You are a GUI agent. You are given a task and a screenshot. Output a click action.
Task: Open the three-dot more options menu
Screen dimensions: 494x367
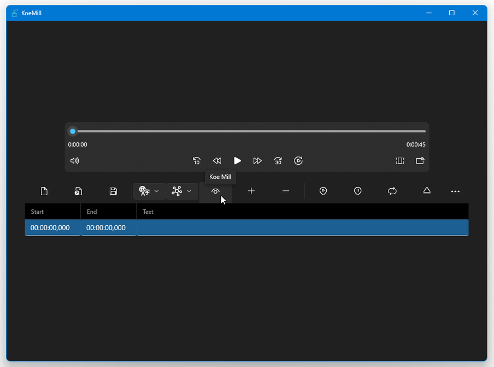pos(455,191)
